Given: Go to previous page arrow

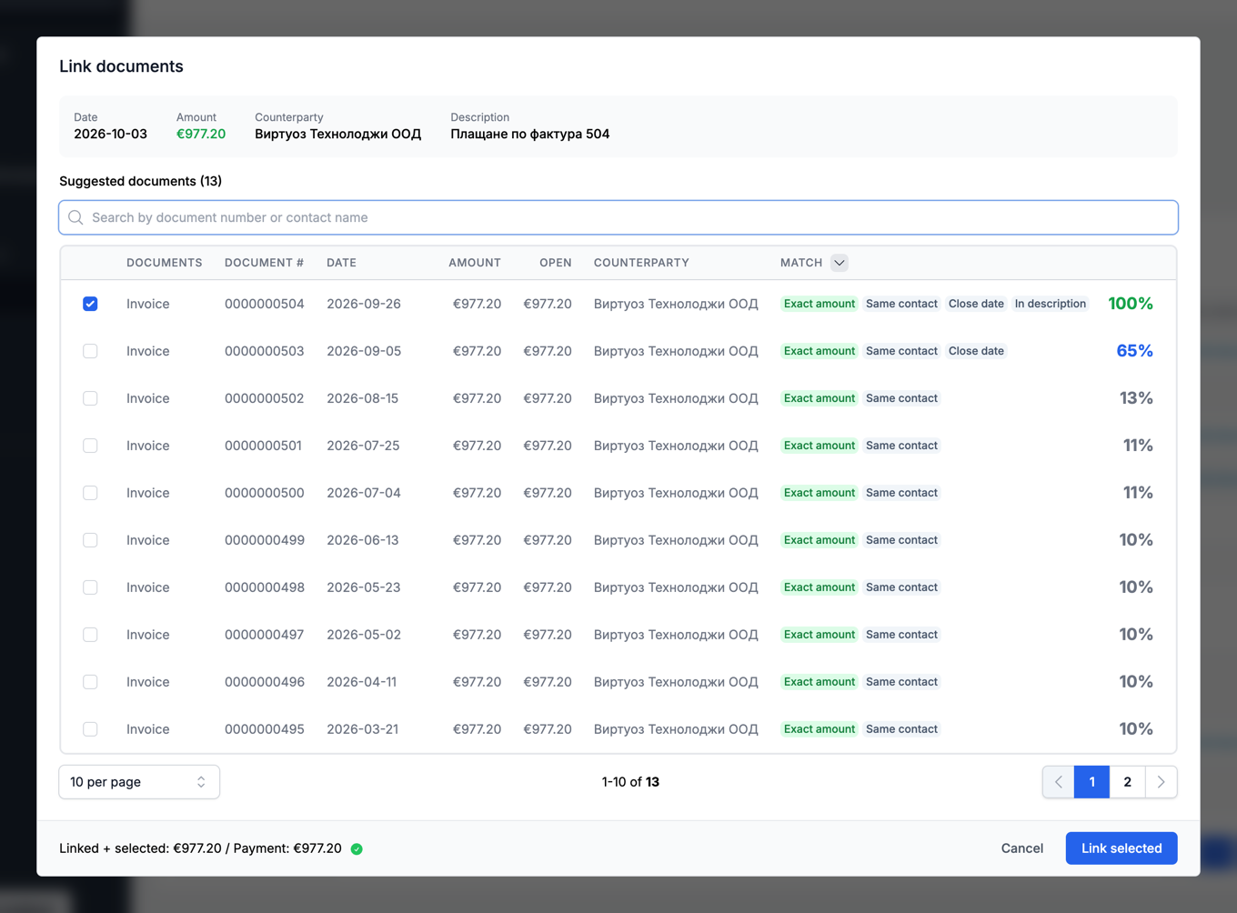Looking at the screenshot, I should (x=1059, y=782).
